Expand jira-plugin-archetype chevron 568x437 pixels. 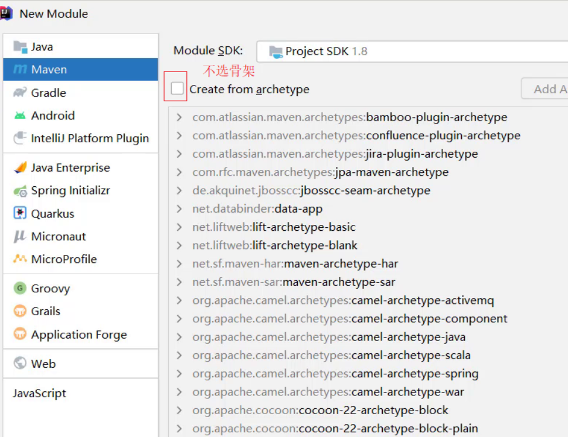(x=179, y=154)
